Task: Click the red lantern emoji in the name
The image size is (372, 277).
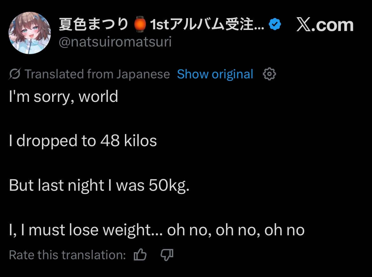Action: pyautogui.click(x=140, y=25)
